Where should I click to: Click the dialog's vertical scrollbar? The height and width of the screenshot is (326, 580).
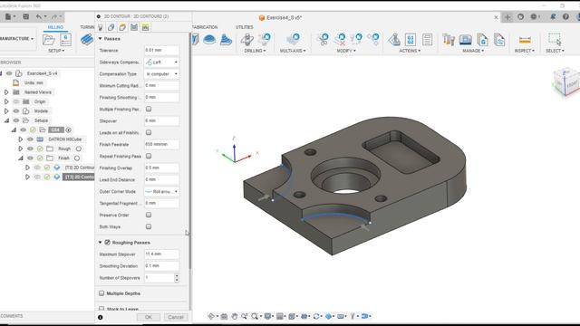[x=190, y=151]
